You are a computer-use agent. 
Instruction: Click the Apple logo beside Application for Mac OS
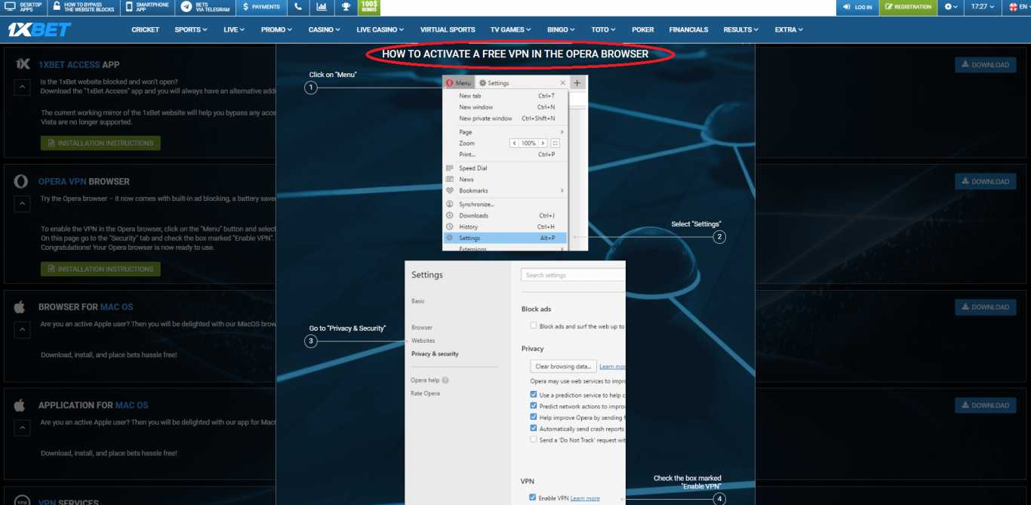click(21, 405)
